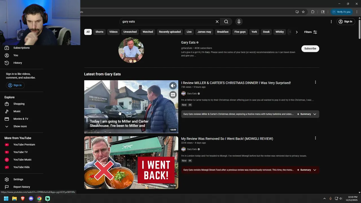The width and height of the screenshot is (361, 203).
Task: Select the Videos filter chip
Action: (113, 32)
